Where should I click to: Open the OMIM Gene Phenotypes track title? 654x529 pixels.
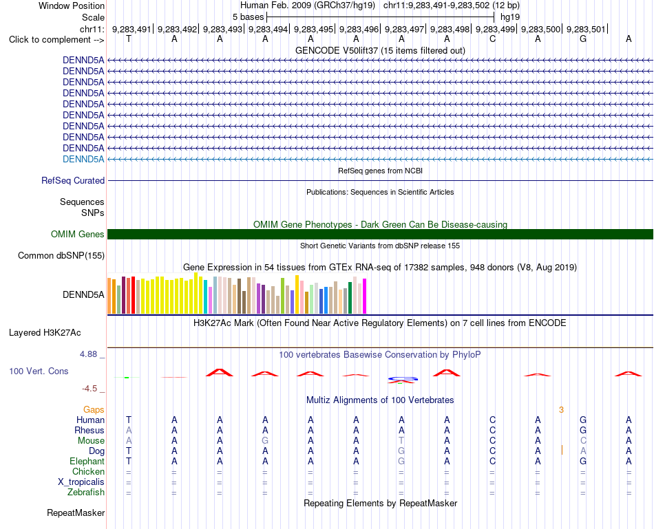380,224
